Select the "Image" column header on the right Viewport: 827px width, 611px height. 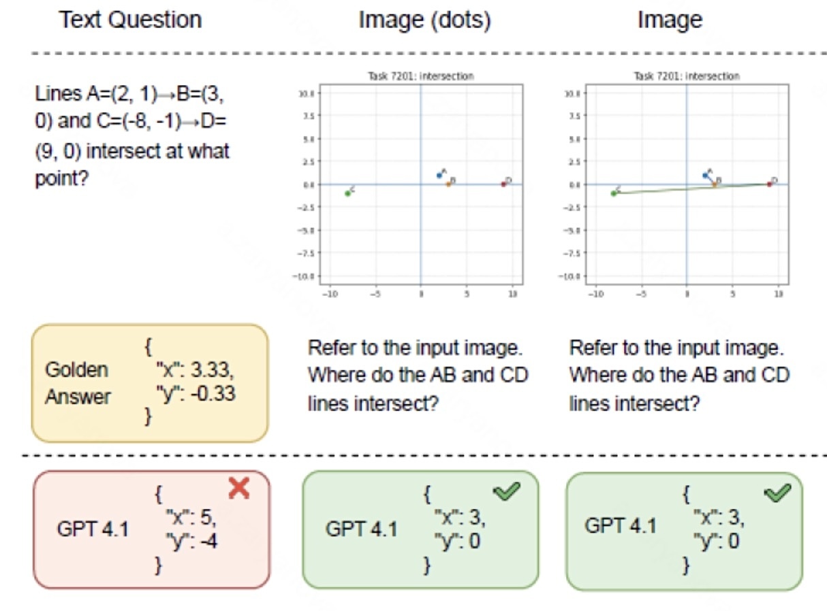(x=670, y=20)
